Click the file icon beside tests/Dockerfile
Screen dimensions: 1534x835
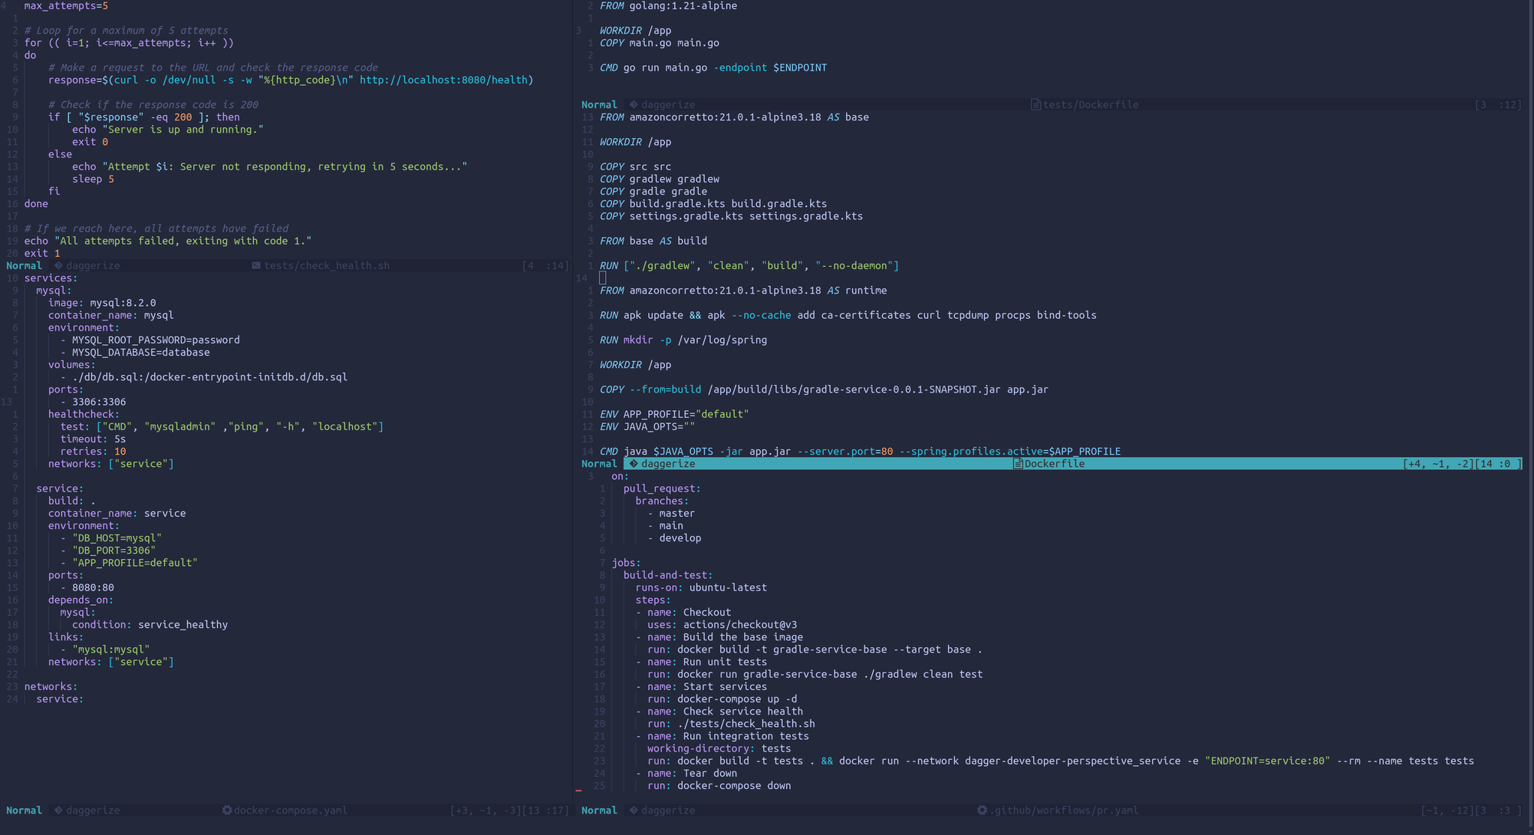coord(1035,104)
